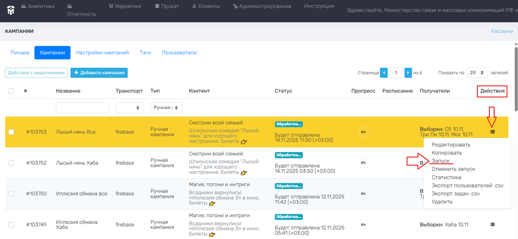Click progress circle of campaign #103752

[x=363, y=163]
